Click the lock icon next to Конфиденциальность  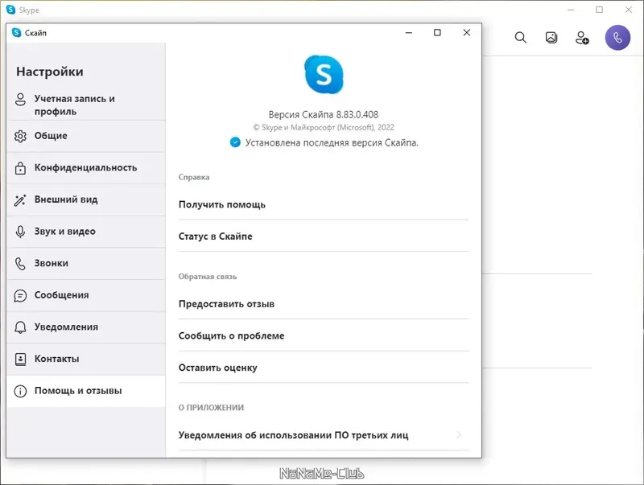(x=20, y=168)
